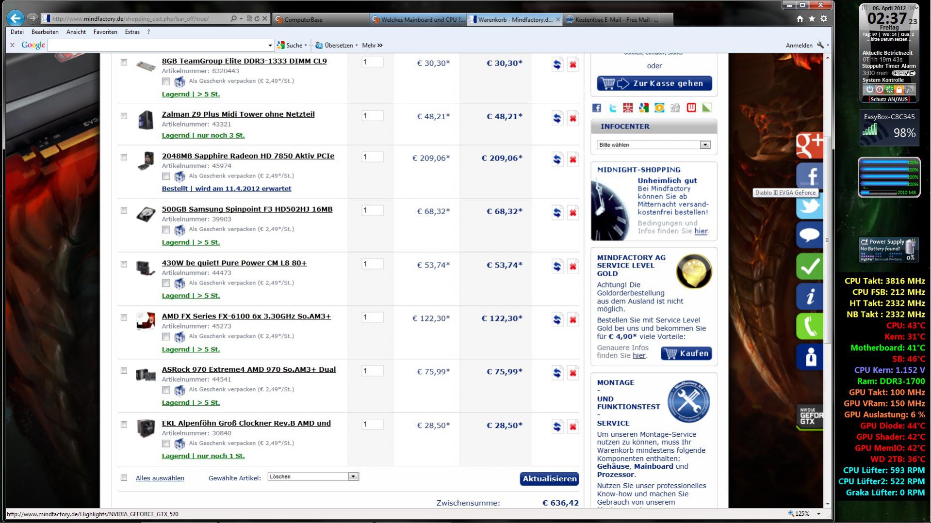
Task: Select the 8GB TeamGroup Elite row checkbox
Action: click(x=124, y=62)
